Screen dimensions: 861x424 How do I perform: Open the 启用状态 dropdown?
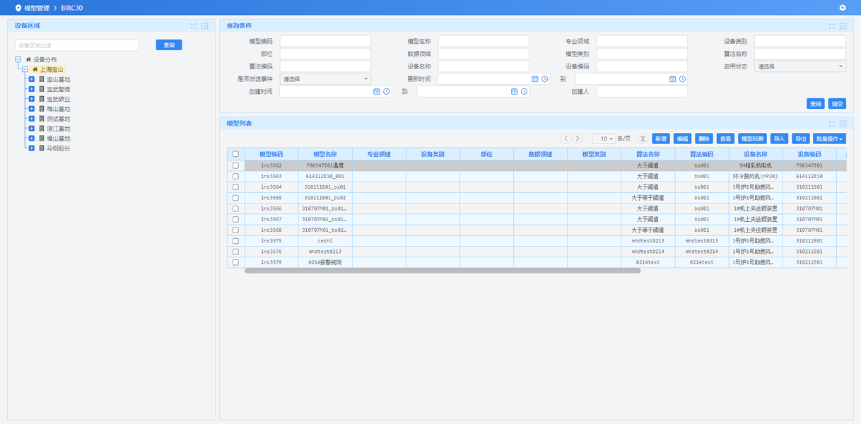coord(800,66)
